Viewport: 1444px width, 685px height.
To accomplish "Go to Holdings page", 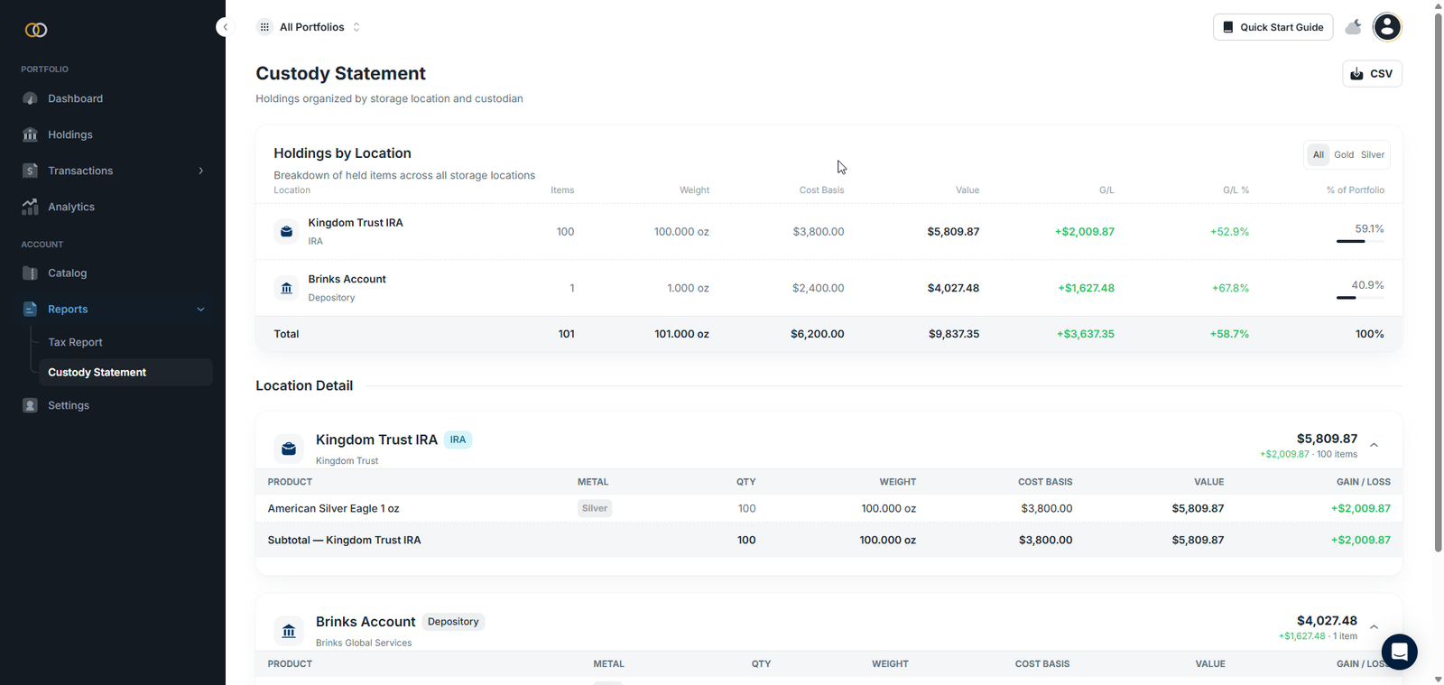I will tap(69, 134).
